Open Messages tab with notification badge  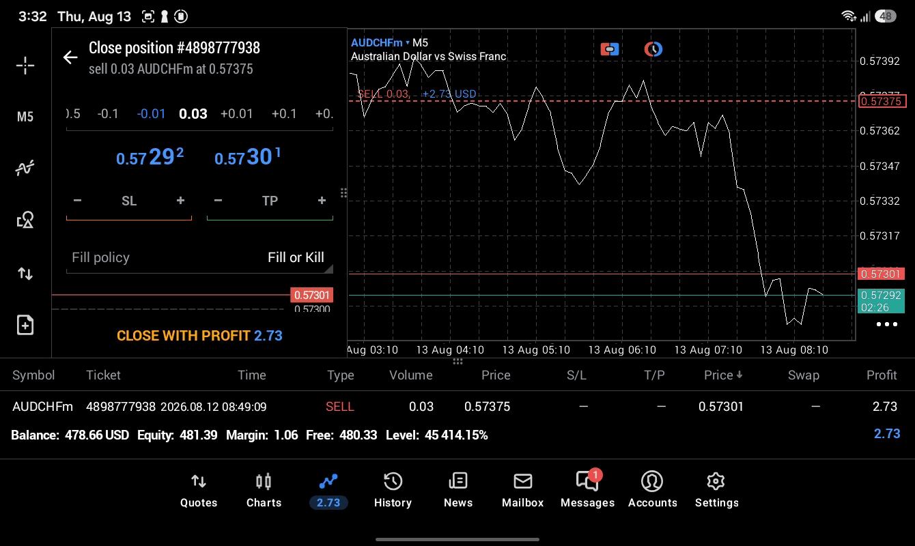click(587, 490)
